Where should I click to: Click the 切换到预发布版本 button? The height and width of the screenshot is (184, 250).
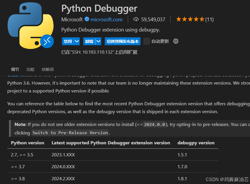(123, 41)
